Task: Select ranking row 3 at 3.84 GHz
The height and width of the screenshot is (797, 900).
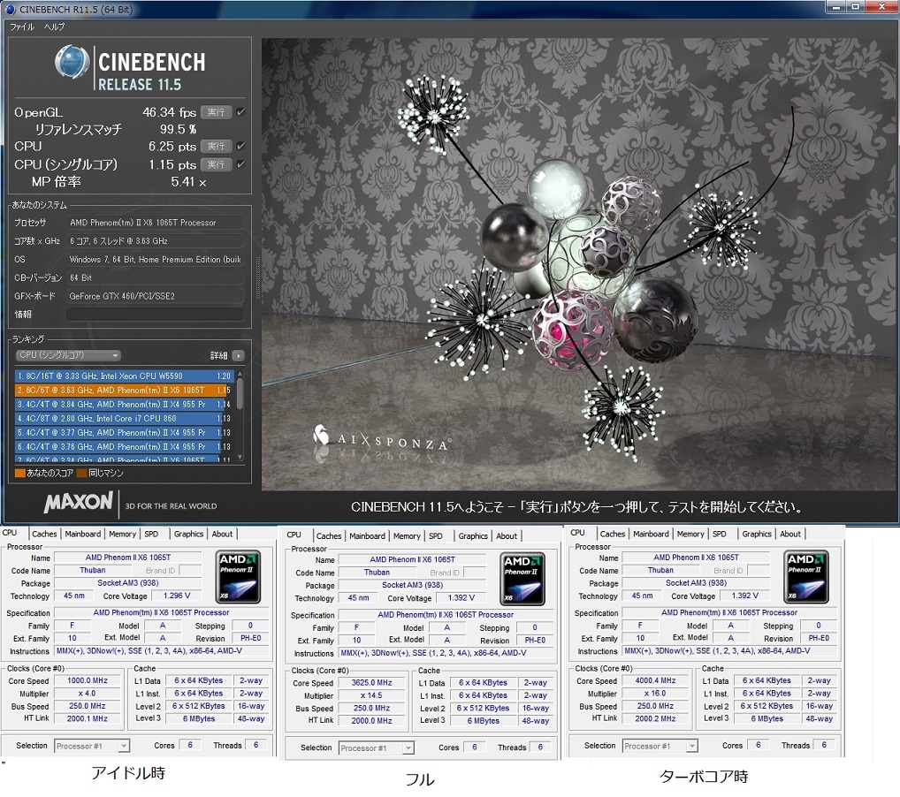Action: click(x=122, y=404)
